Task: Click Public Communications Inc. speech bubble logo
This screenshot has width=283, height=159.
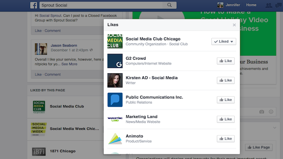Action: pyautogui.click(x=115, y=100)
